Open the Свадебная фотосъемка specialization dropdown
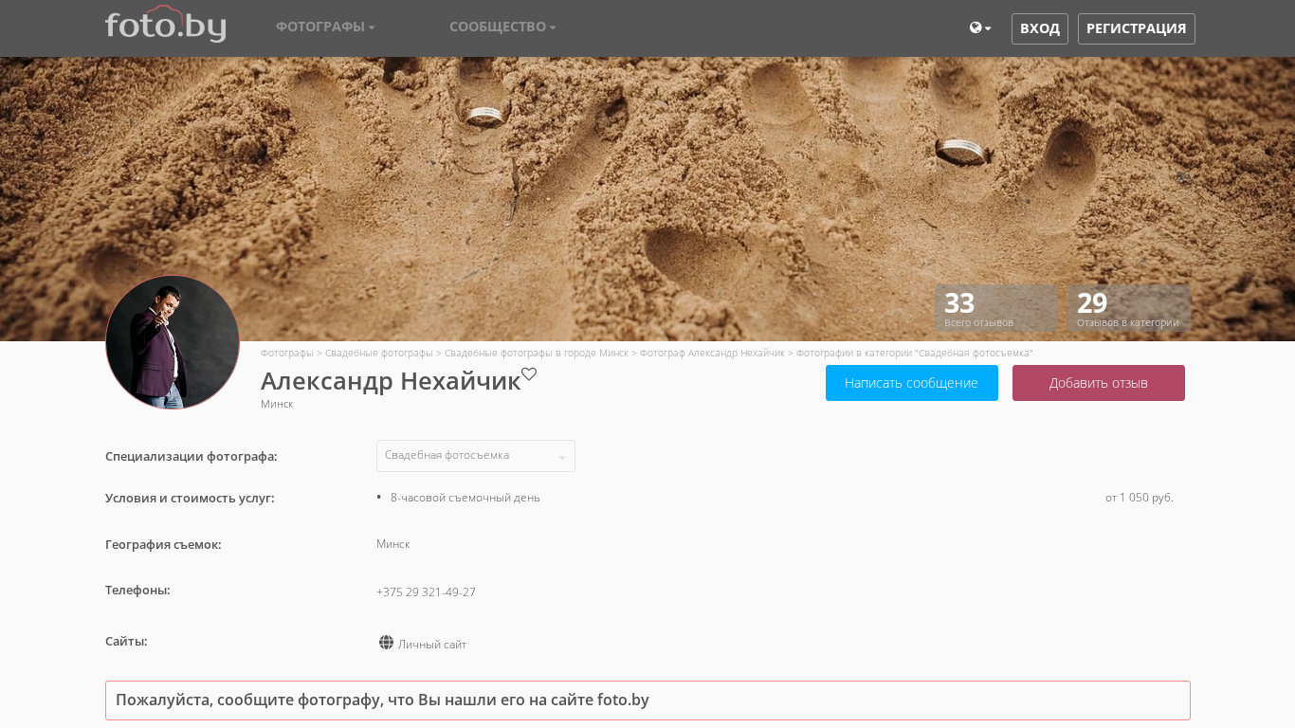This screenshot has height=728, width=1295. 476,456
